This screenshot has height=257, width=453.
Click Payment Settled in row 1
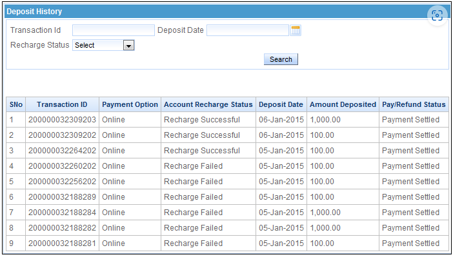[x=411, y=120]
